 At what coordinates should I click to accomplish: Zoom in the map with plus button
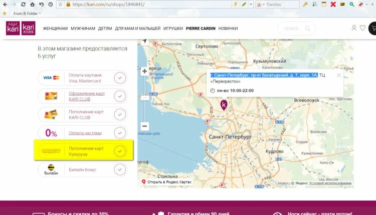pyautogui.click(x=144, y=71)
